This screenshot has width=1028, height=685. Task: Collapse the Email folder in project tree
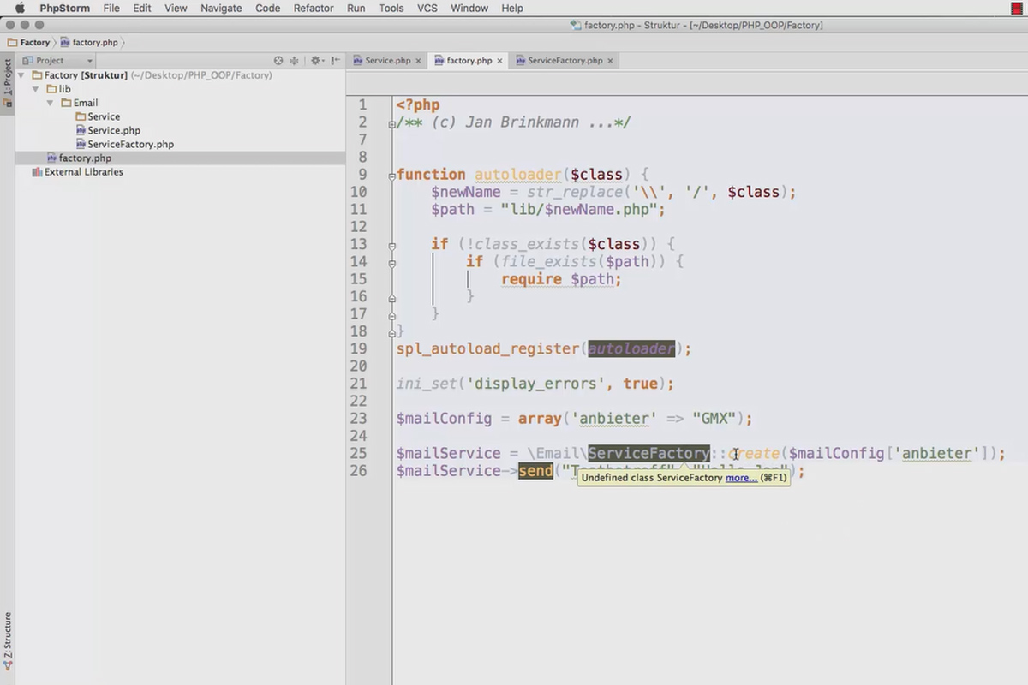(x=51, y=103)
